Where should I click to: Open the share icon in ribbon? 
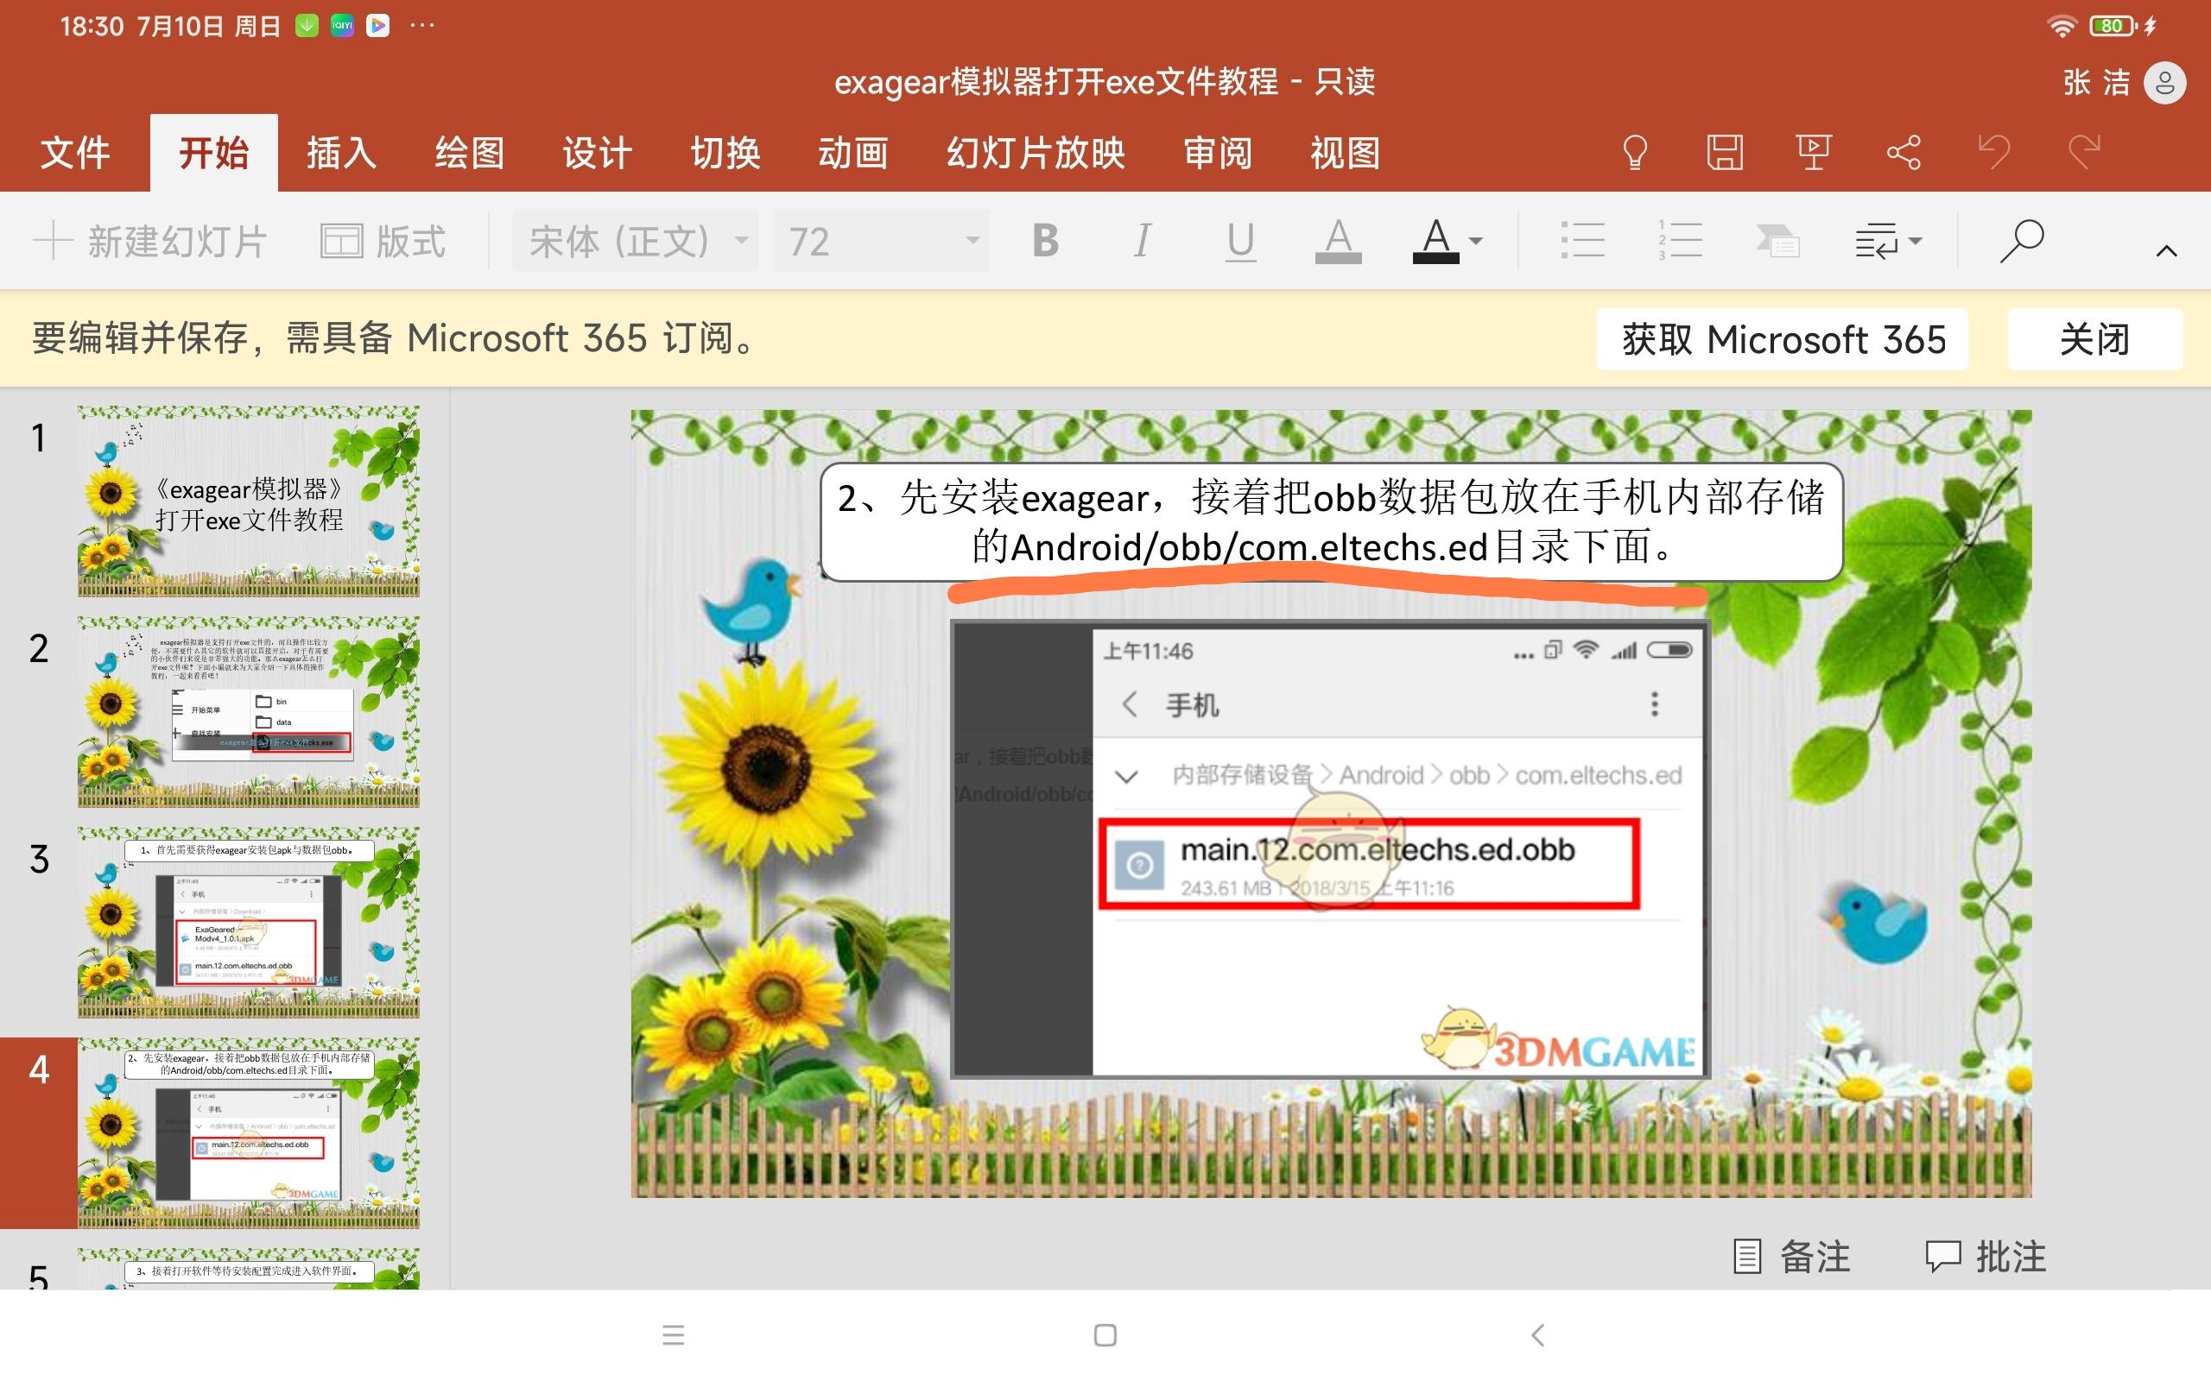pos(1904,153)
